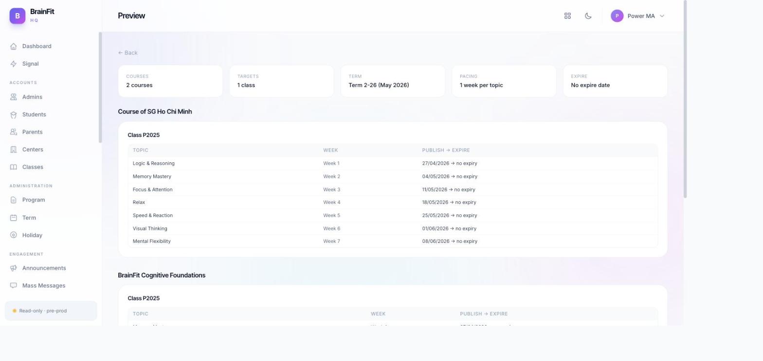Screen dimensions: 763x361
Task: Click the main page vertical scrollbar
Action: tap(685, 99)
